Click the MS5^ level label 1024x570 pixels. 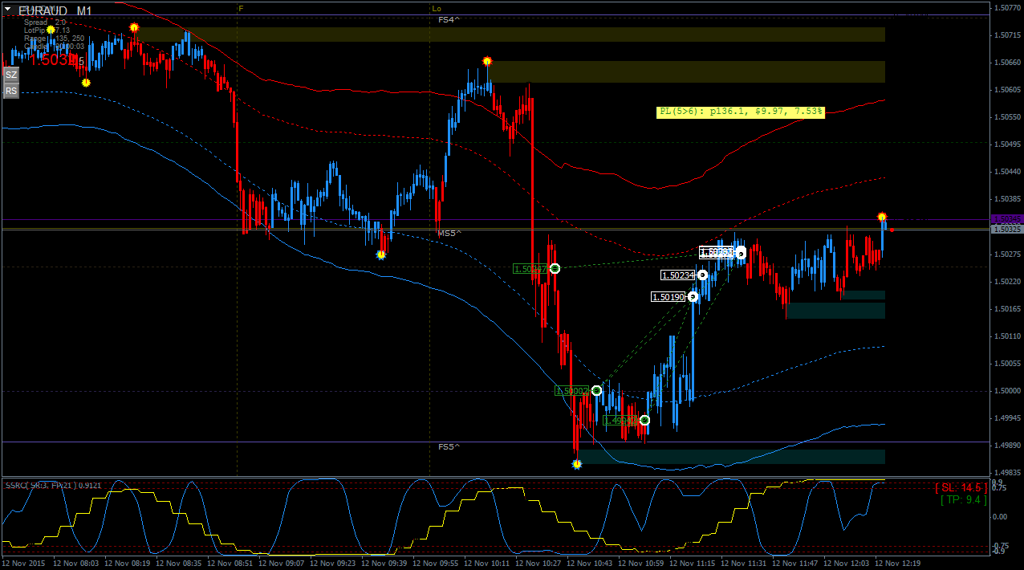(449, 233)
